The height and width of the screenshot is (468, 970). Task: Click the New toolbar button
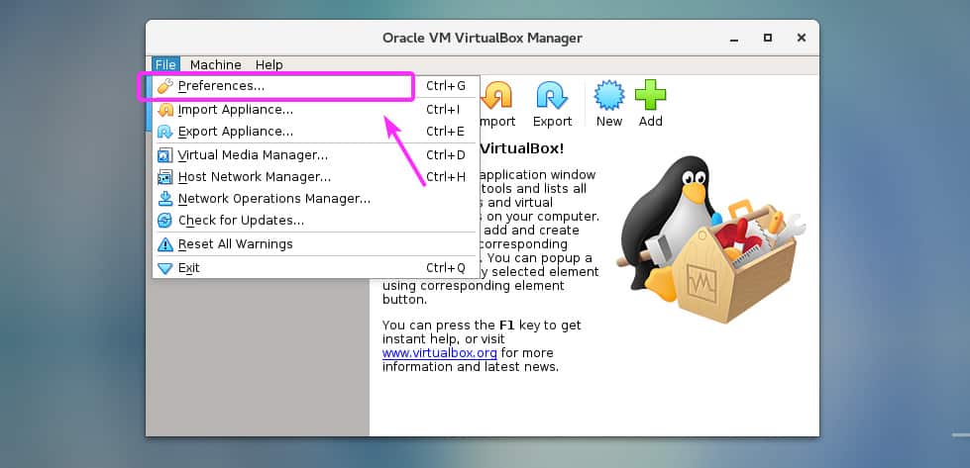[608, 104]
